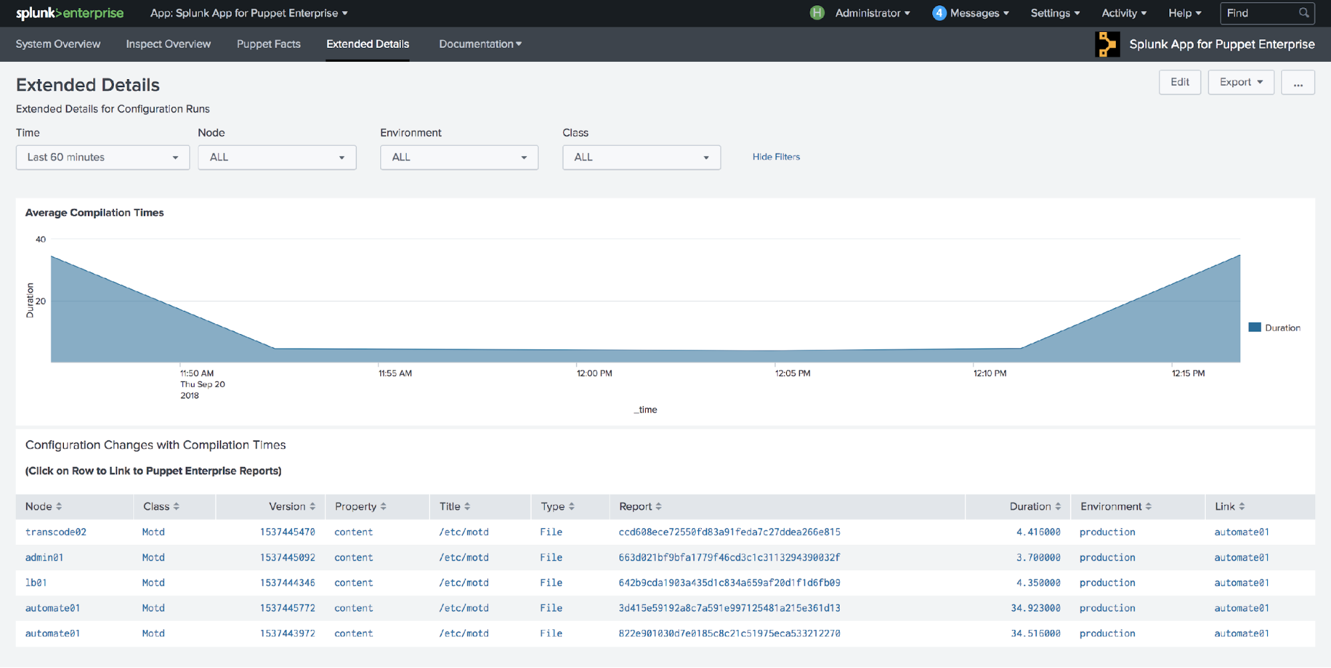The width and height of the screenshot is (1331, 668).
Task: Sort table by Type column arrows
Action: click(x=571, y=506)
